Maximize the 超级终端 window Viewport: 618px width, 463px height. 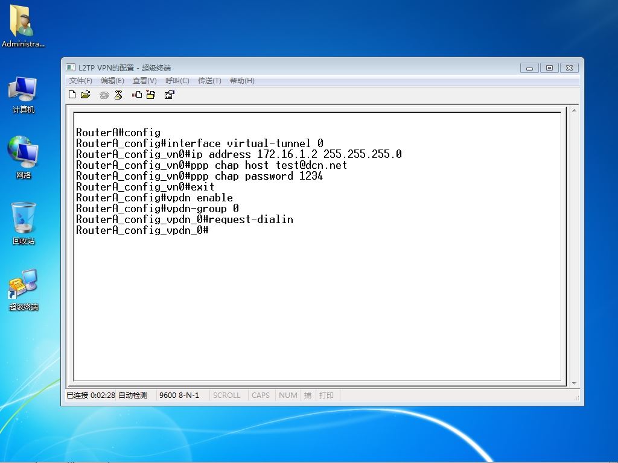pyautogui.click(x=549, y=68)
